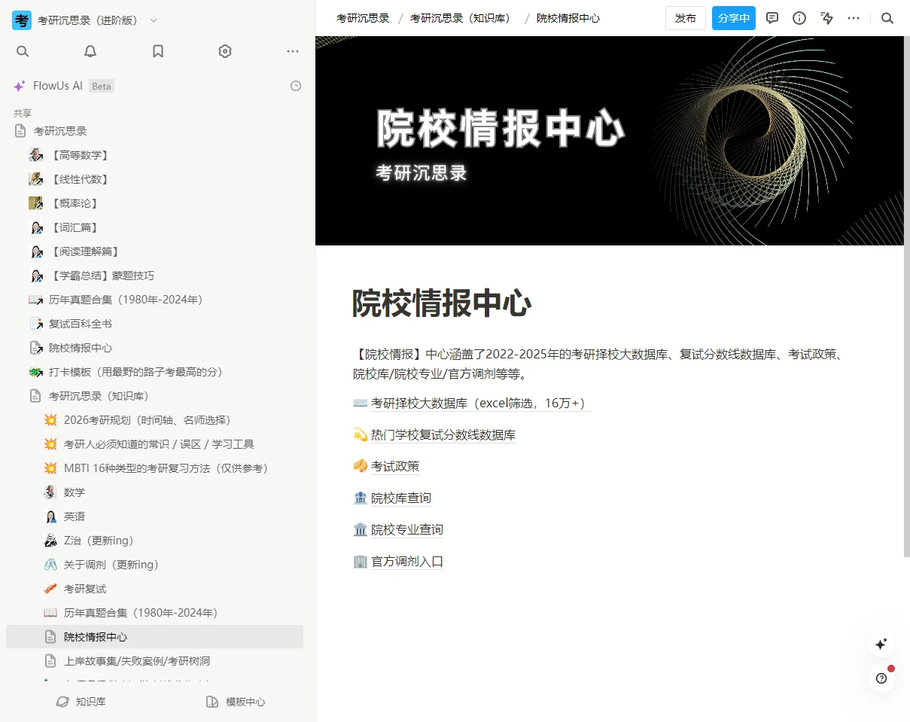Open the sidebar bookmarks icon

(158, 51)
